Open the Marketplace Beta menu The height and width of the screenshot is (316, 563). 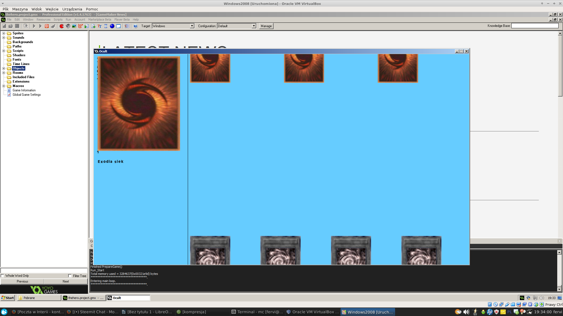click(x=100, y=19)
